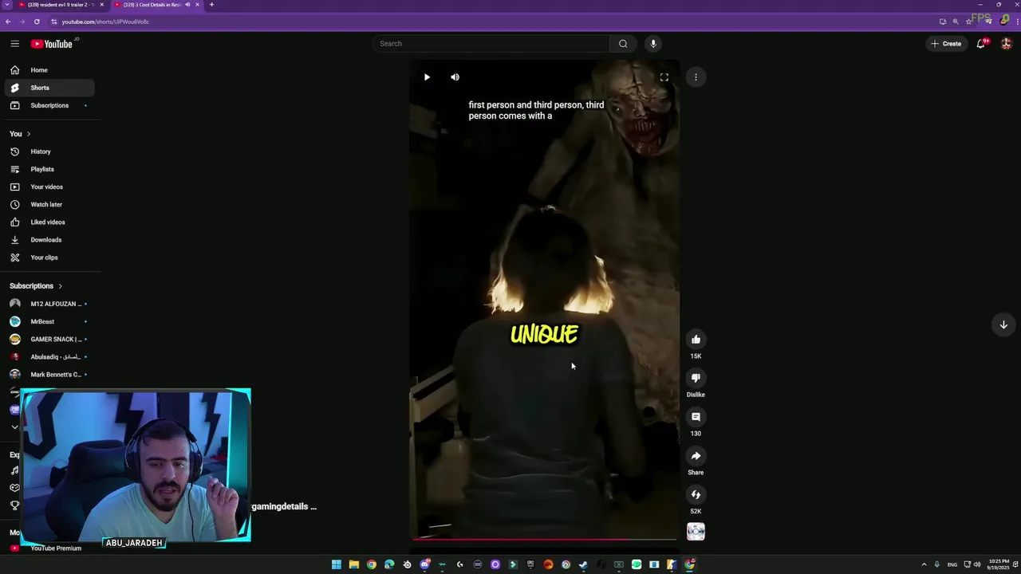Start voice search with microphone

pyautogui.click(x=653, y=44)
